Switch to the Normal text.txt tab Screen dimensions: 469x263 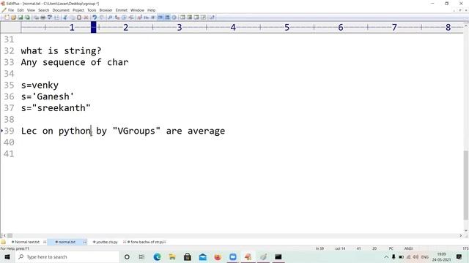pos(26,242)
